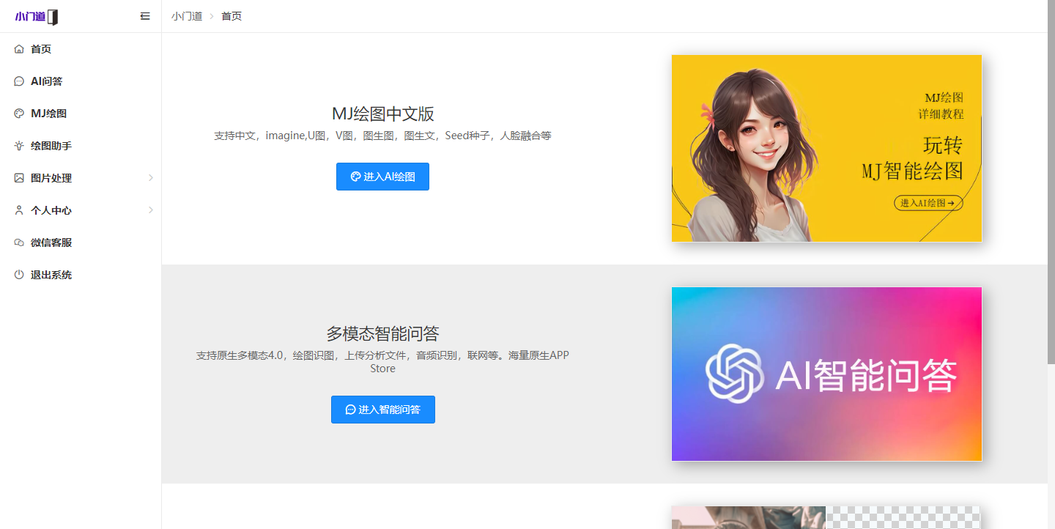Click the palette icon beside MJ绘图
1055x529 pixels.
click(19, 114)
